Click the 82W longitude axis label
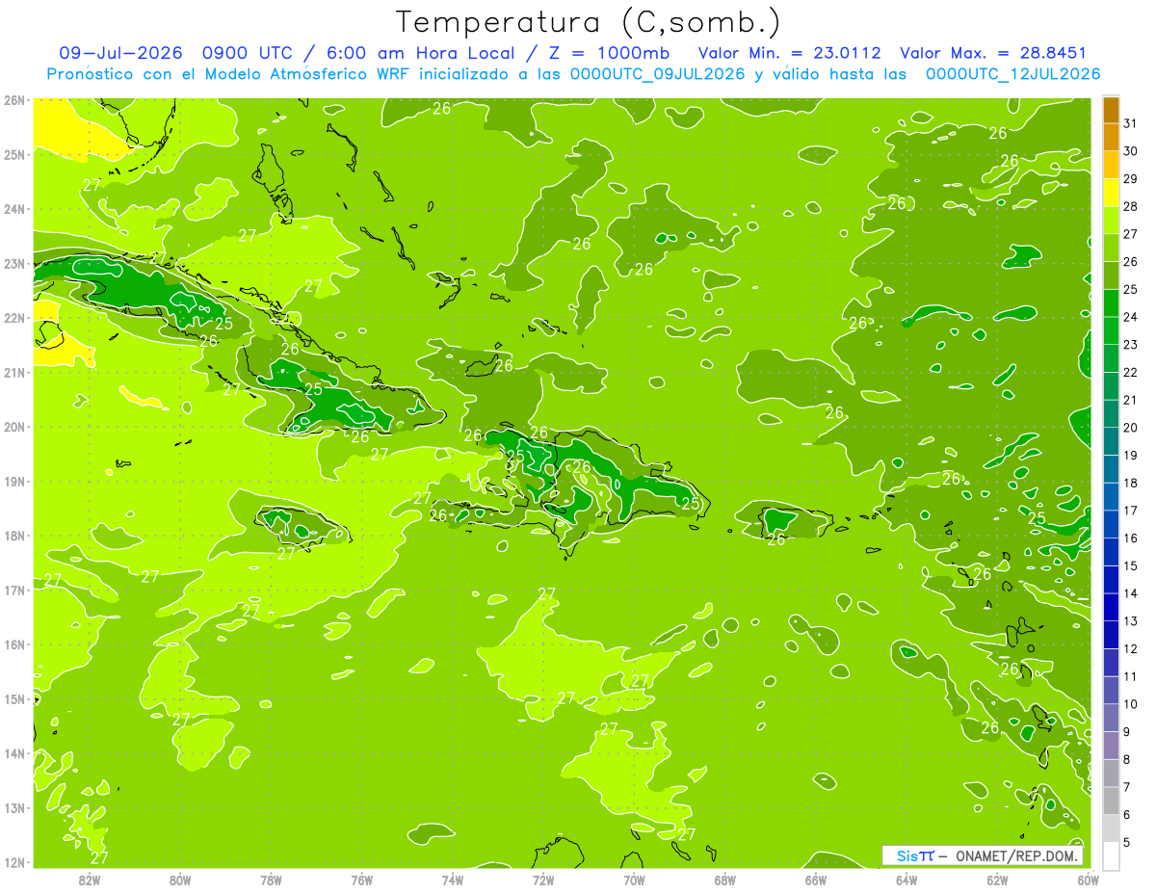 [90, 880]
